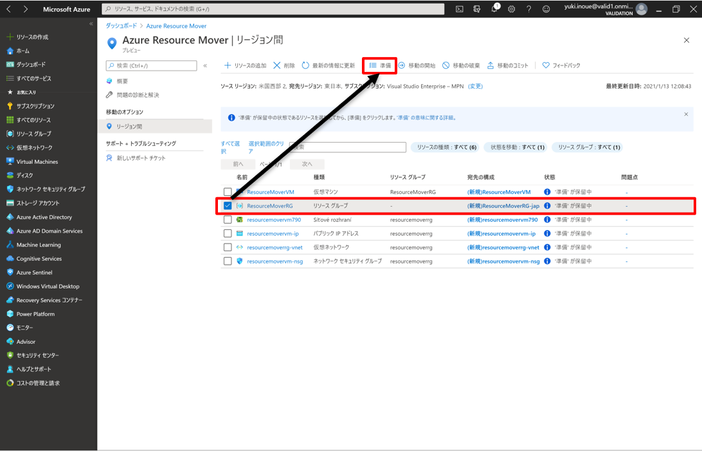Click the Windows Virtual Desktop sidebar icon

10,287
